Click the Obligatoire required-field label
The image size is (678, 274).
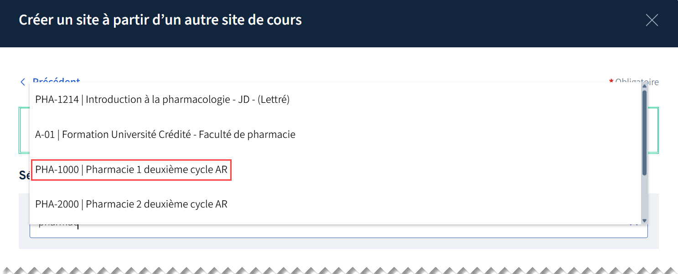637,82
